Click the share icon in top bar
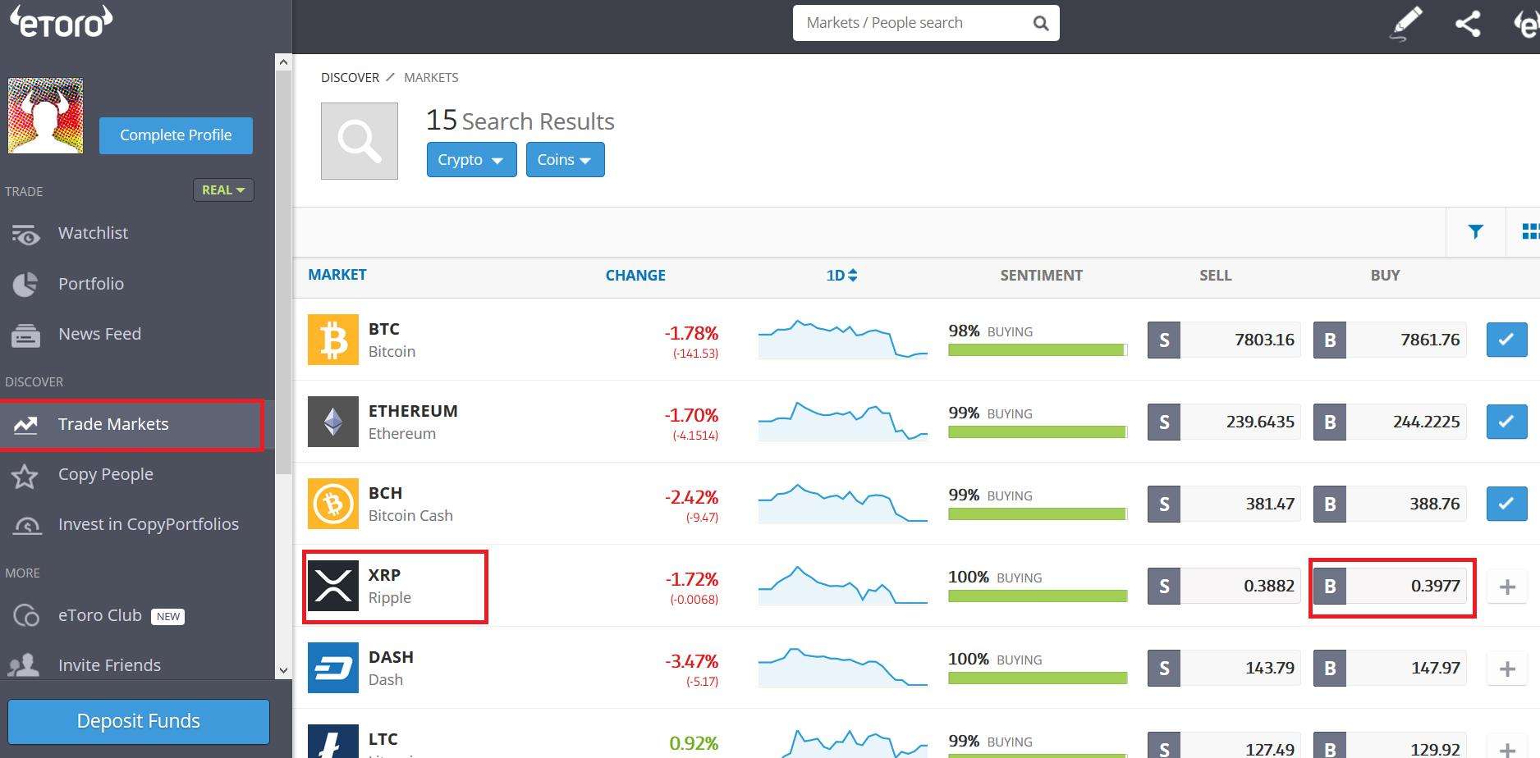 click(1468, 23)
